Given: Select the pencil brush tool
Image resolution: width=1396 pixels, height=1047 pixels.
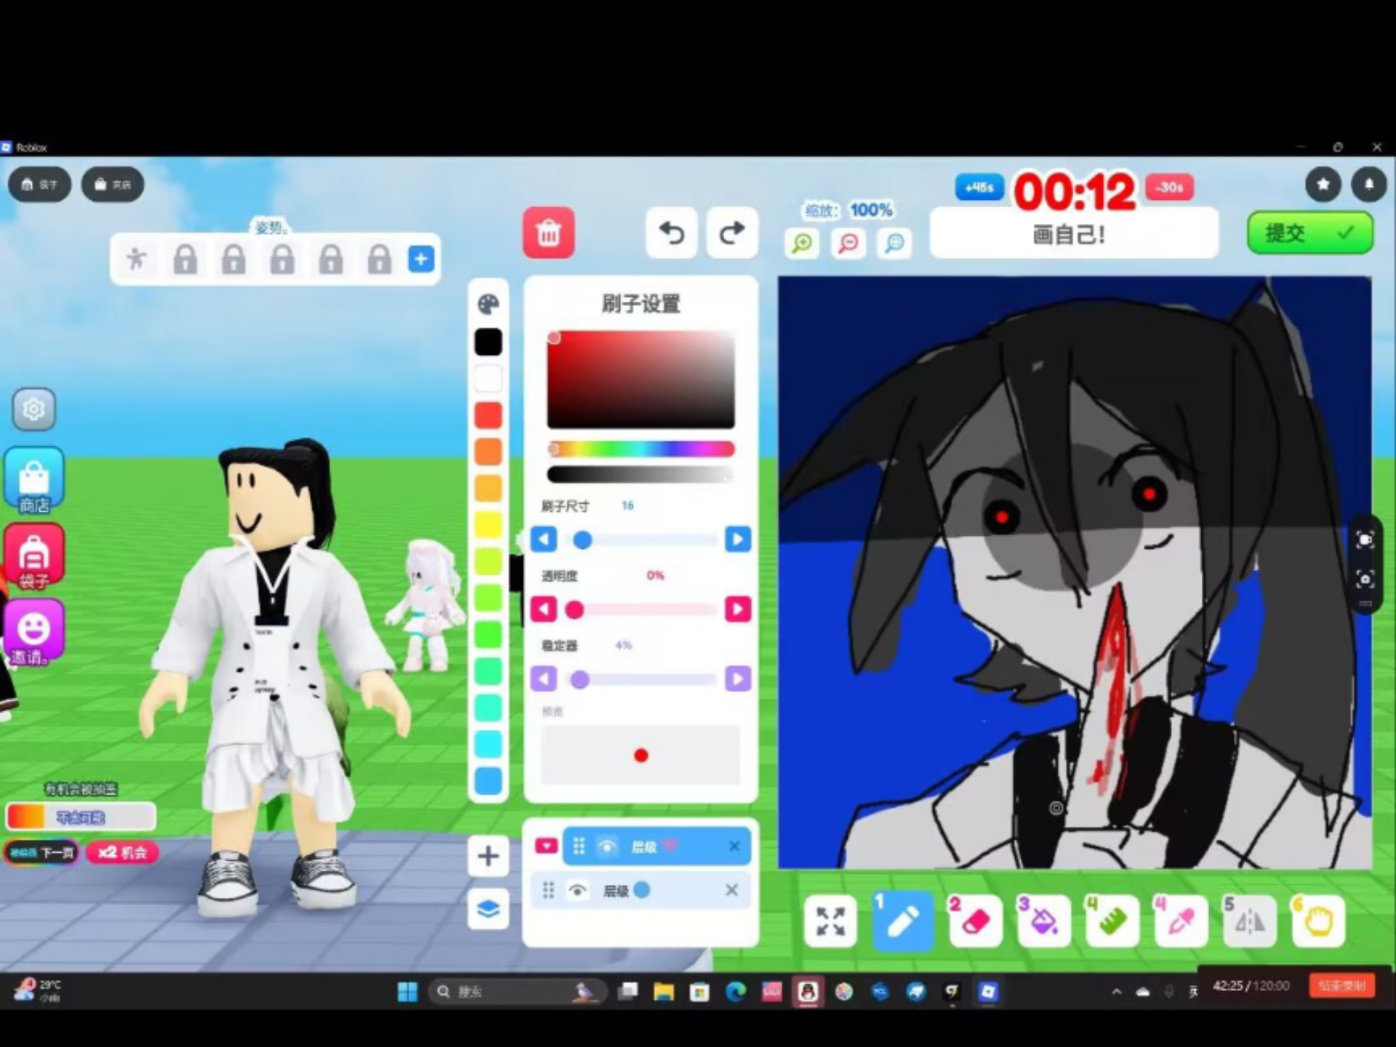Looking at the screenshot, I should [x=902, y=921].
